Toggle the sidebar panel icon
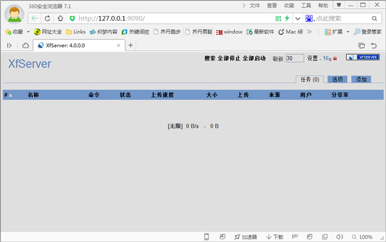Screen dimensions: 386x242 click(10, 45)
